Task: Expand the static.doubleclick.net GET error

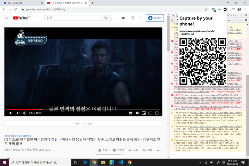Action: click(175, 106)
